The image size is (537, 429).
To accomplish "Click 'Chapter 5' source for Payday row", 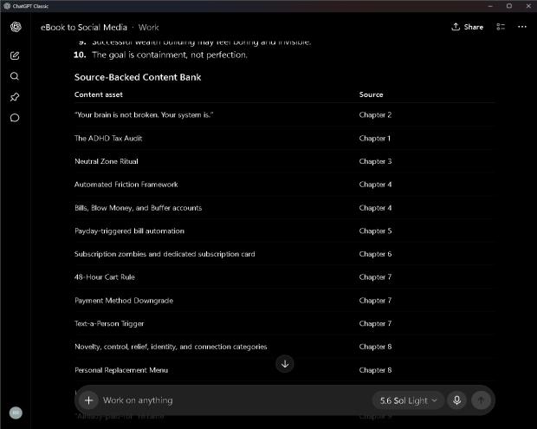I will (375, 231).
